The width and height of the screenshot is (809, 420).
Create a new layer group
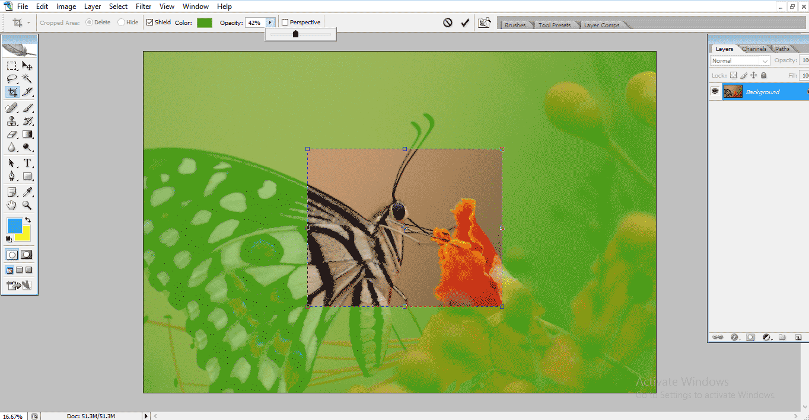pos(782,337)
